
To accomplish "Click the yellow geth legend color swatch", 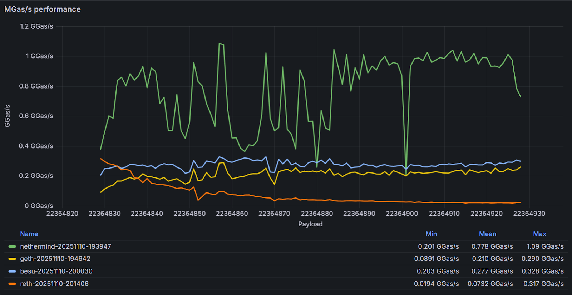I will (12, 259).
